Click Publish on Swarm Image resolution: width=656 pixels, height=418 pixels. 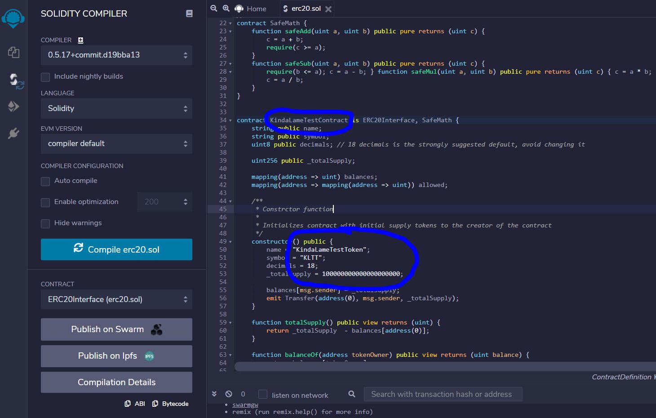click(116, 329)
